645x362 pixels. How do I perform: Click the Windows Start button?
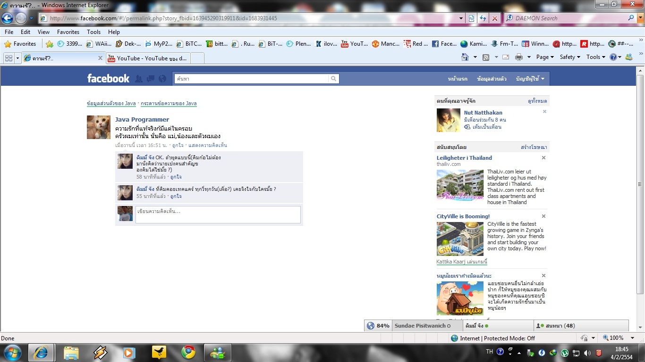pos(12,353)
